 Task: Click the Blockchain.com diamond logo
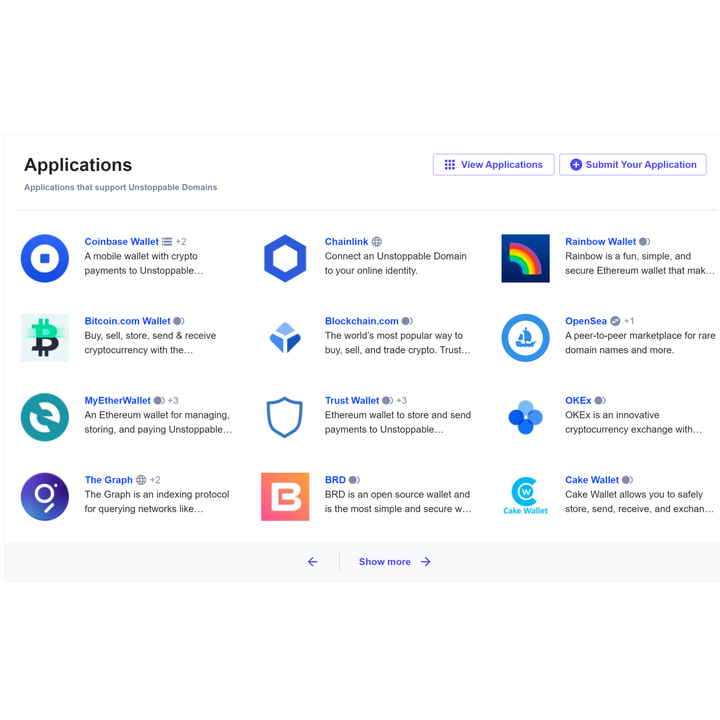pyautogui.click(x=285, y=337)
